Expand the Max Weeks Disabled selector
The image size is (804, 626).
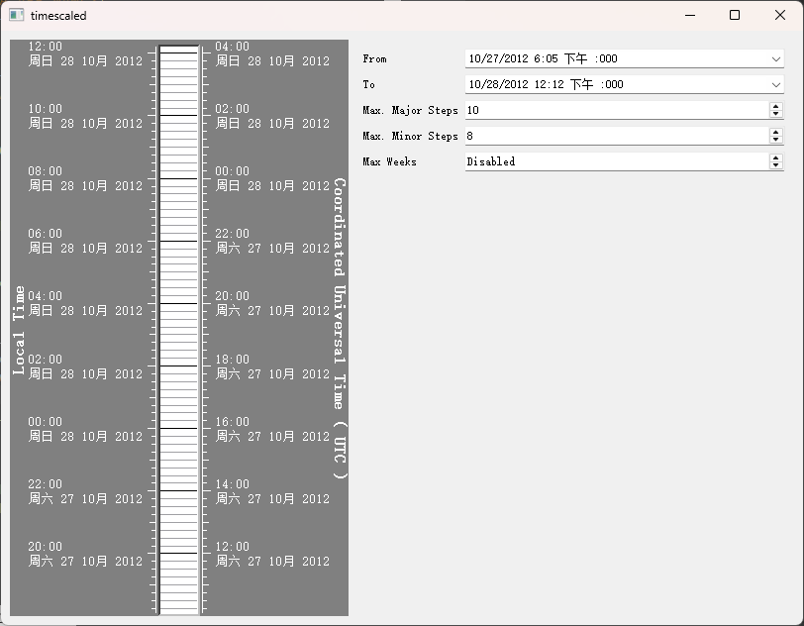pyautogui.click(x=776, y=160)
